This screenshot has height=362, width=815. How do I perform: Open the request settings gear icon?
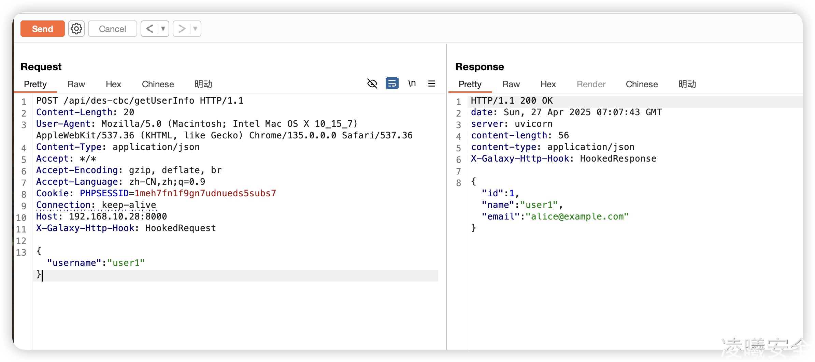pos(76,29)
